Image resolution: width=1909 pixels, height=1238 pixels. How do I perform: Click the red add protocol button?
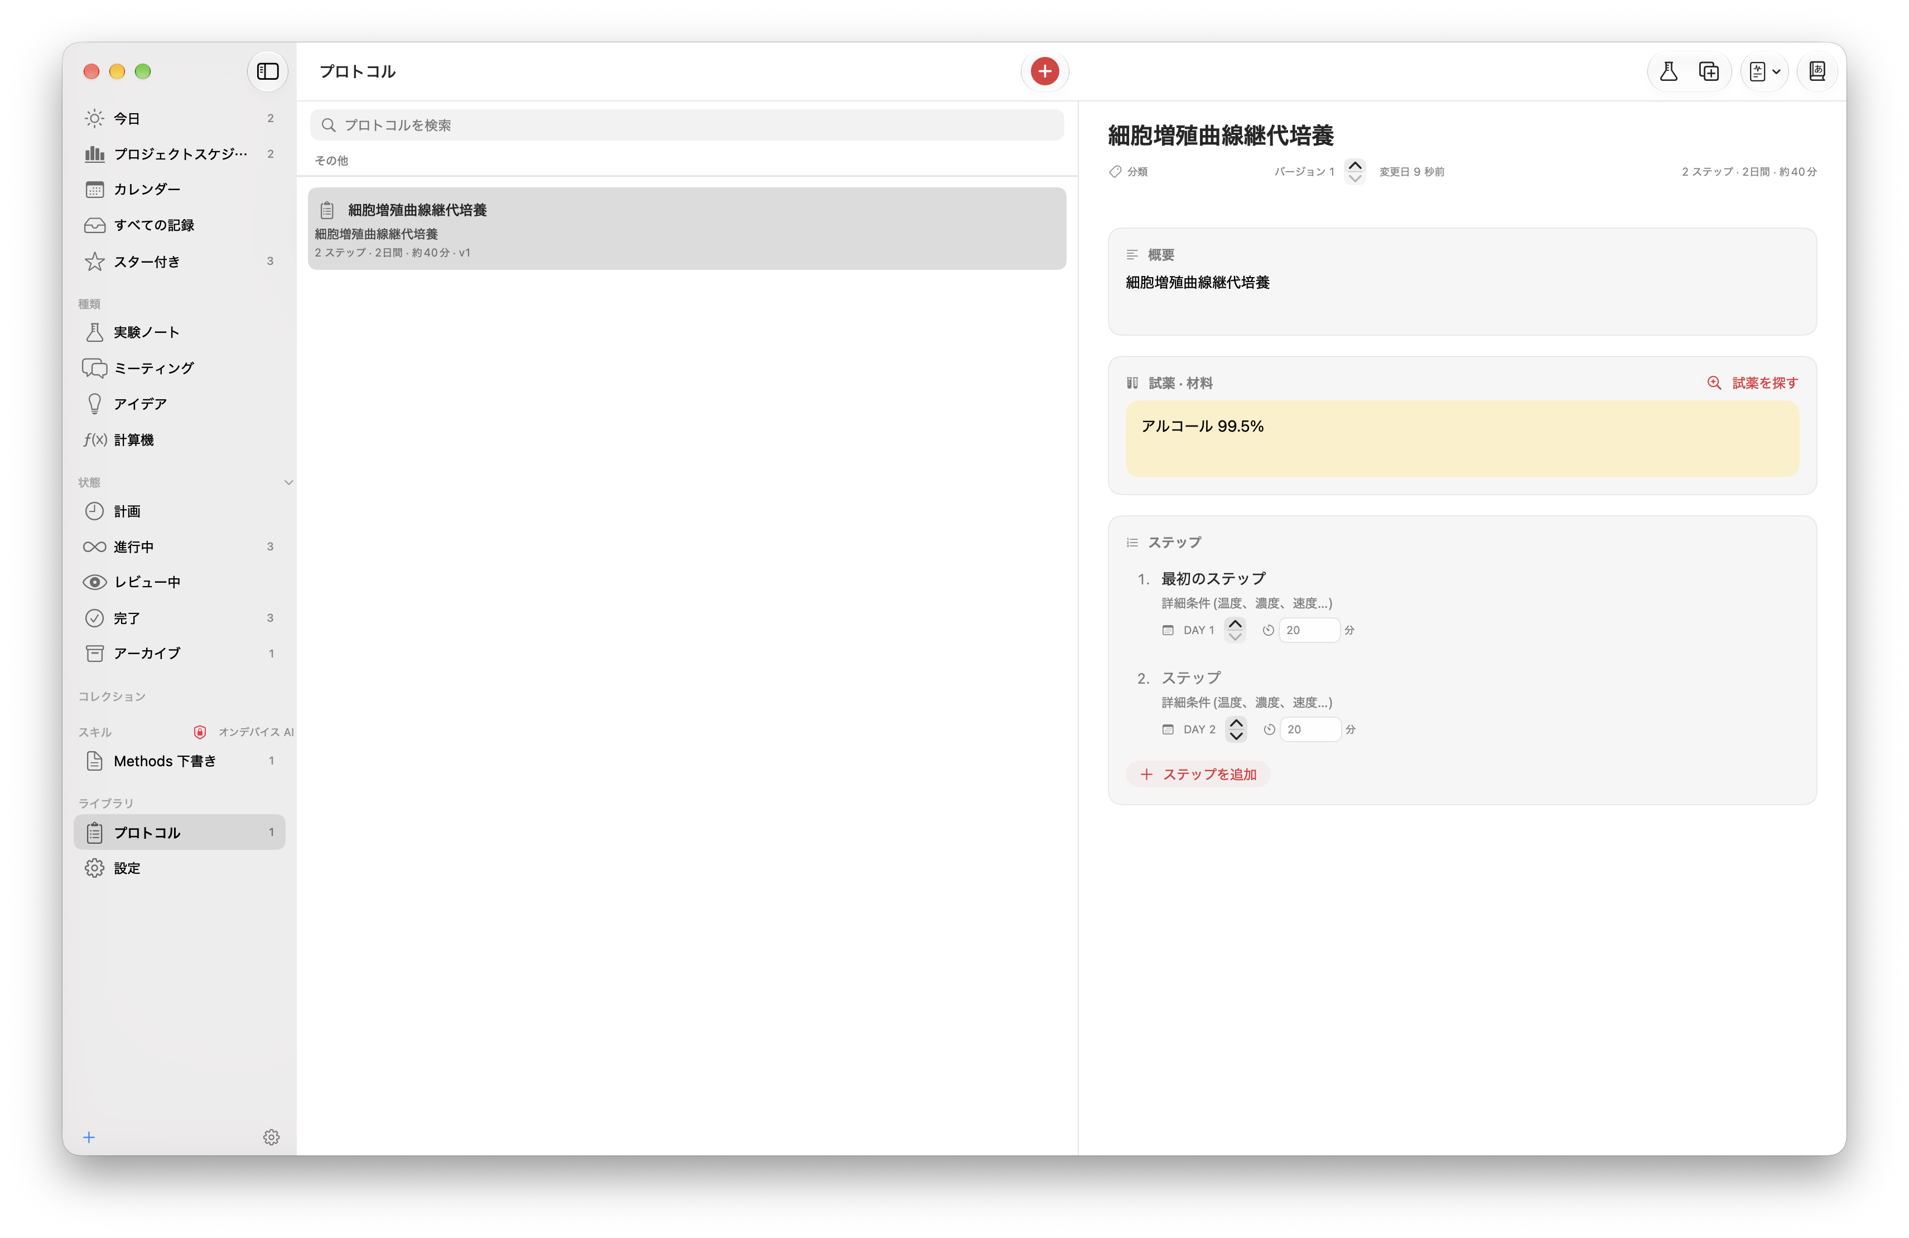[x=1044, y=71]
